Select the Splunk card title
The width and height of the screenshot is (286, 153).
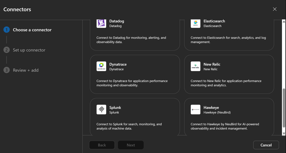[115, 108]
